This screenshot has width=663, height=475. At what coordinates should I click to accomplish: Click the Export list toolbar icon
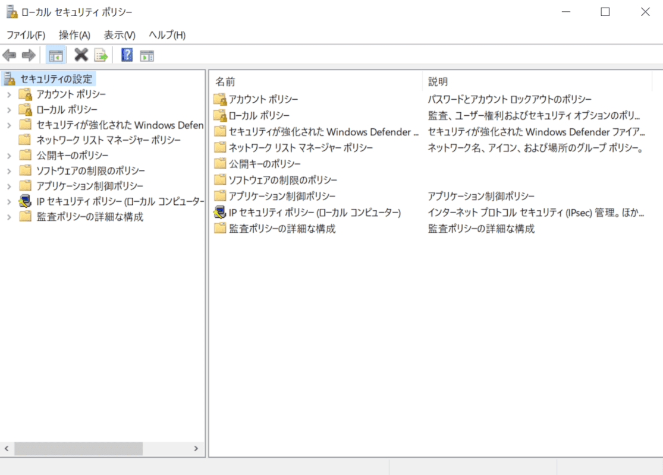click(x=101, y=55)
